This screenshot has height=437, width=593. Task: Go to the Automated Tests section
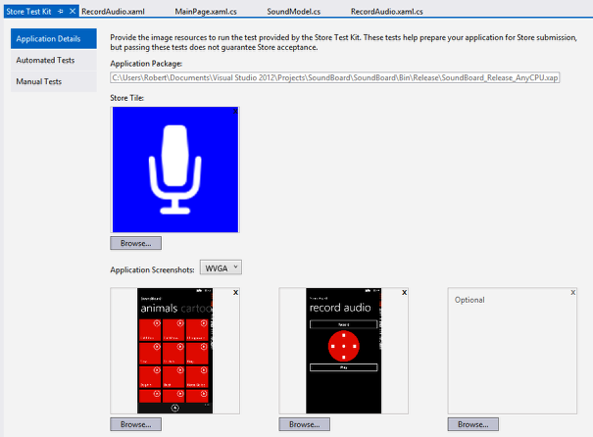coord(46,61)
